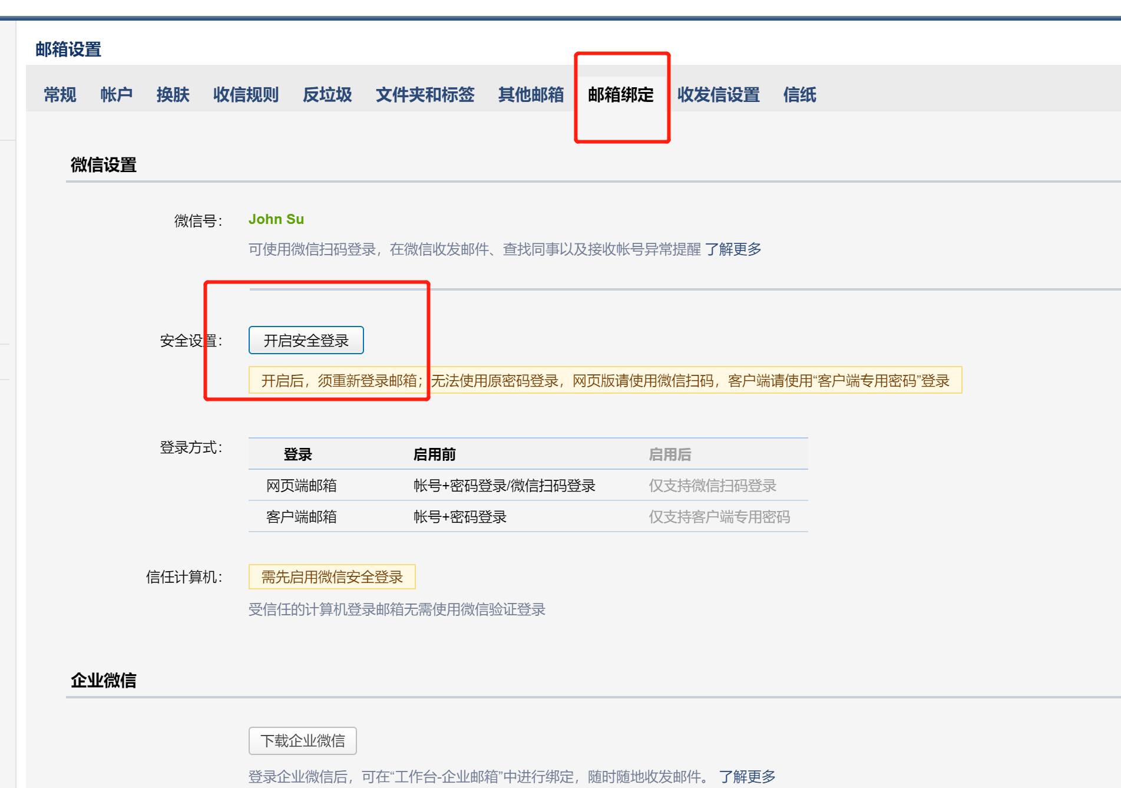Click the 企业微信 section heading
The height and width of the screenshot is (788, 1121).
(104, 681)
